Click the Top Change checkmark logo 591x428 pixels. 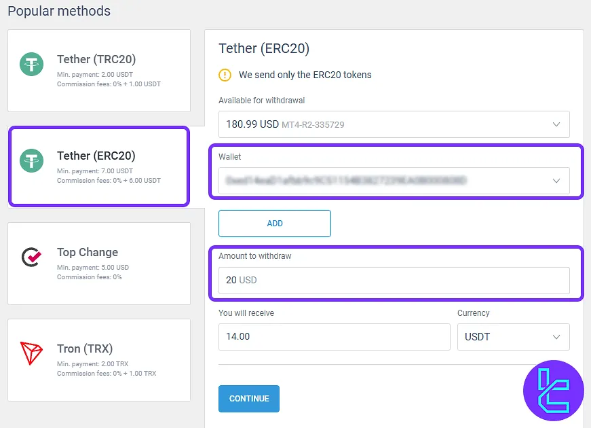tap(31, 257)
